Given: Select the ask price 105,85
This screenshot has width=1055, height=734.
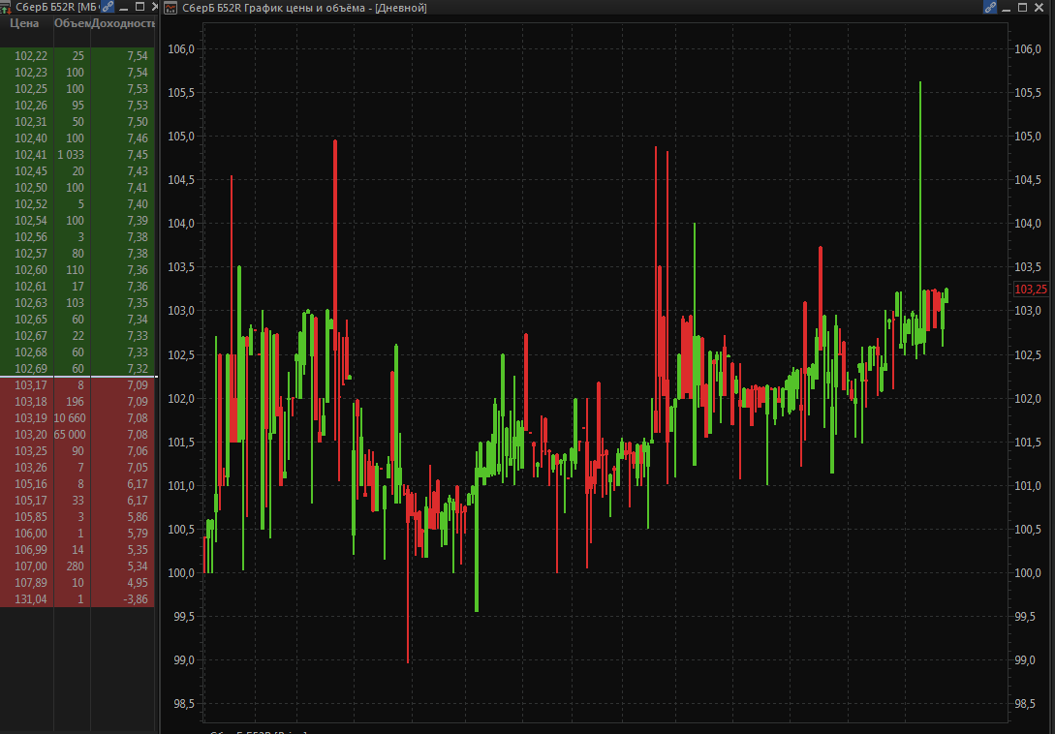Looking at the screenshot, I should (x=31, y=517).
